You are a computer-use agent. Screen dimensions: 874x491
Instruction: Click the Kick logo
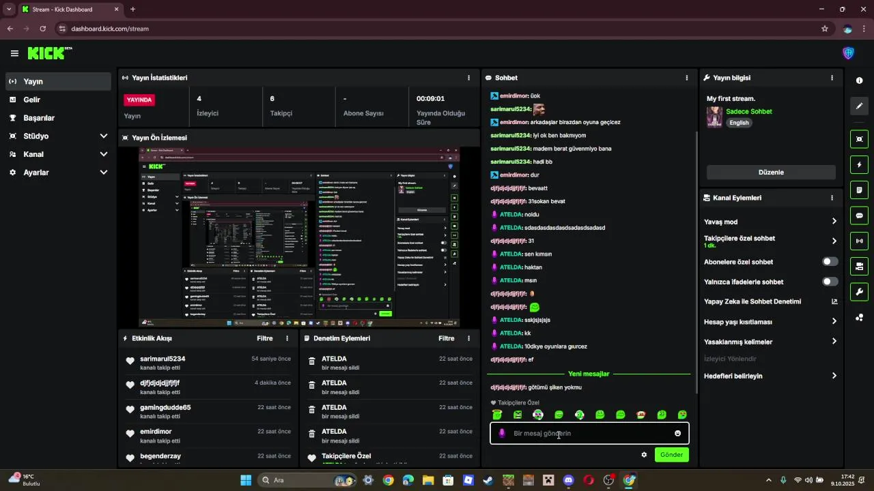click(49, 53)
